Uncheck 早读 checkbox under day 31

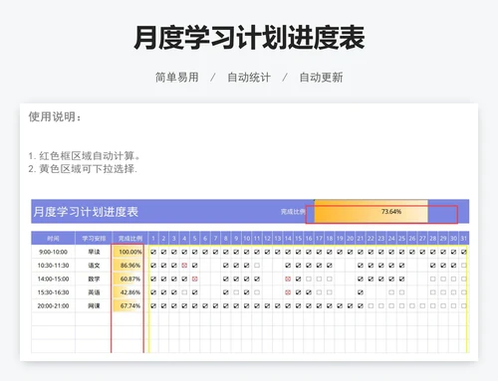pyautogui.click(x=464, y=252)
